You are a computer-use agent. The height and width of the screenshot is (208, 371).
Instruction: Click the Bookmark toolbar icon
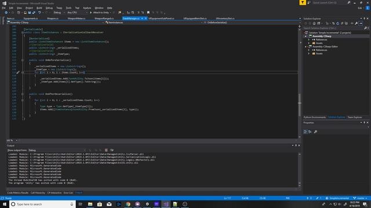(148, 13)
